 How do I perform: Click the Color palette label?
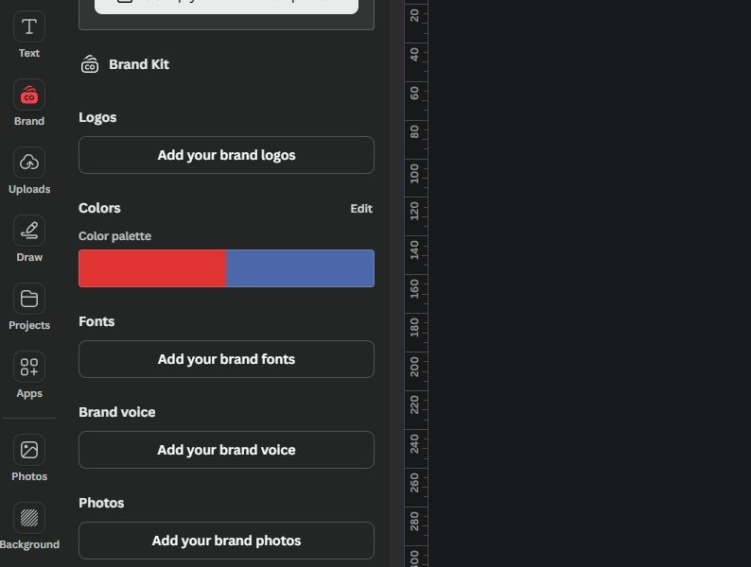tap(114, 236)
